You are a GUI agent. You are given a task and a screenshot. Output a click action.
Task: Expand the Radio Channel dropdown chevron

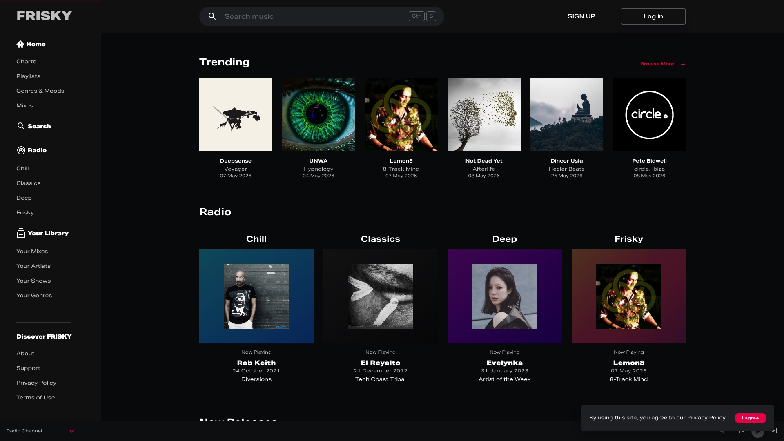[x=72, y=431]
